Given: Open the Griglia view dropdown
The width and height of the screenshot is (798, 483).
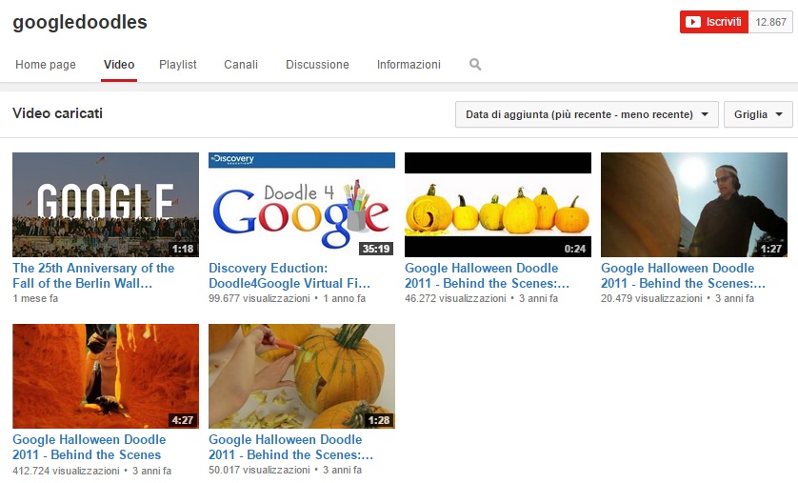Looking at the screenshot, I should pyautogui.click(x=758, y=114).
